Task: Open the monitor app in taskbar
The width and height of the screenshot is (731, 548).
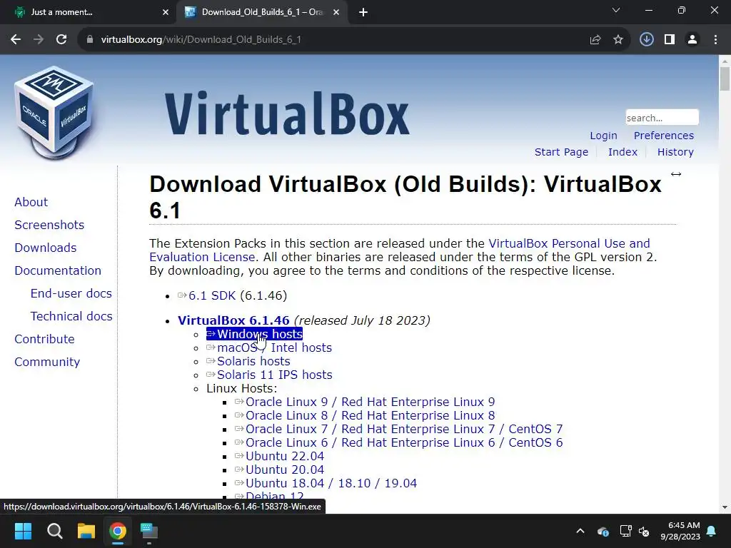Action: pos(149,531)
